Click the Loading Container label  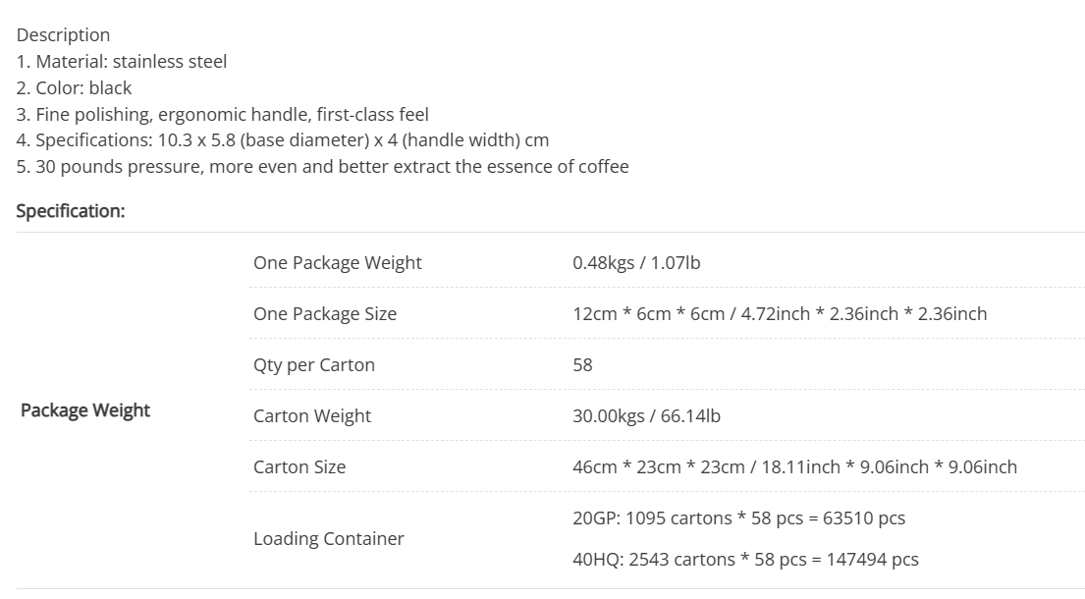click(329, 539)
